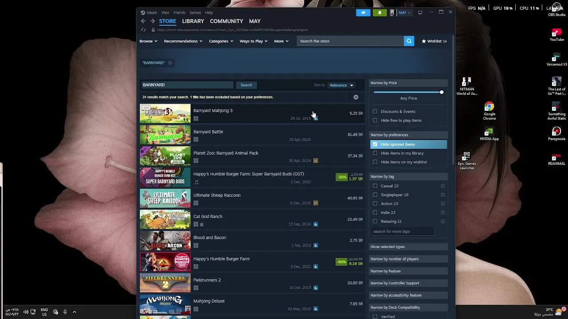Click the search for more tags field
This screenshot has width=568, height=319.
coord(403,231)
